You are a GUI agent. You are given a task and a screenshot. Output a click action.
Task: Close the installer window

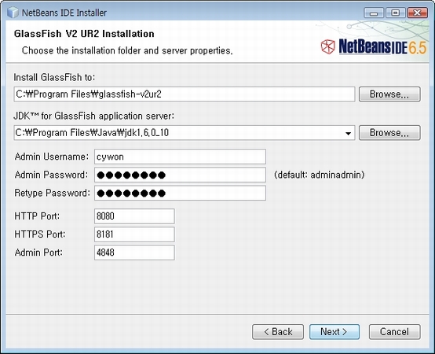coord(417,13)
